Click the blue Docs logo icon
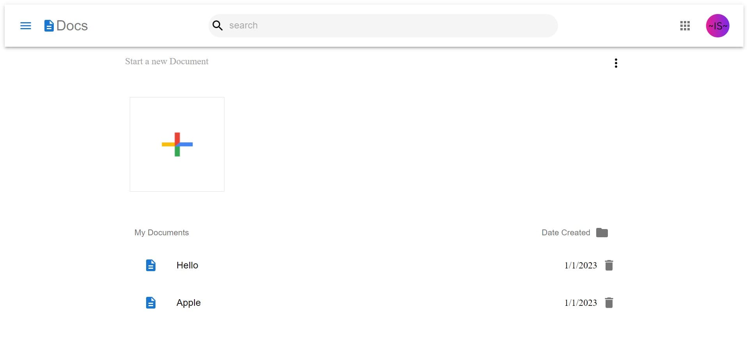 coord(49,26)
